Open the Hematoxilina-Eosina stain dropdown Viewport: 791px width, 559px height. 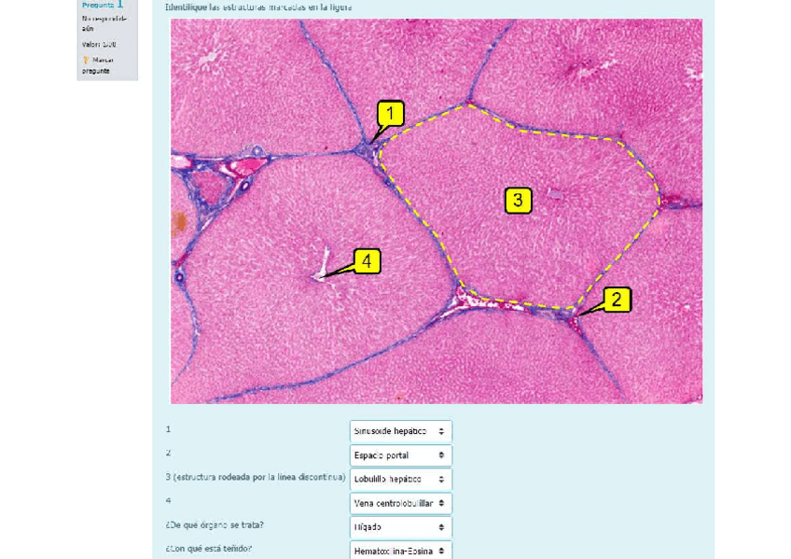coord(400,551)
